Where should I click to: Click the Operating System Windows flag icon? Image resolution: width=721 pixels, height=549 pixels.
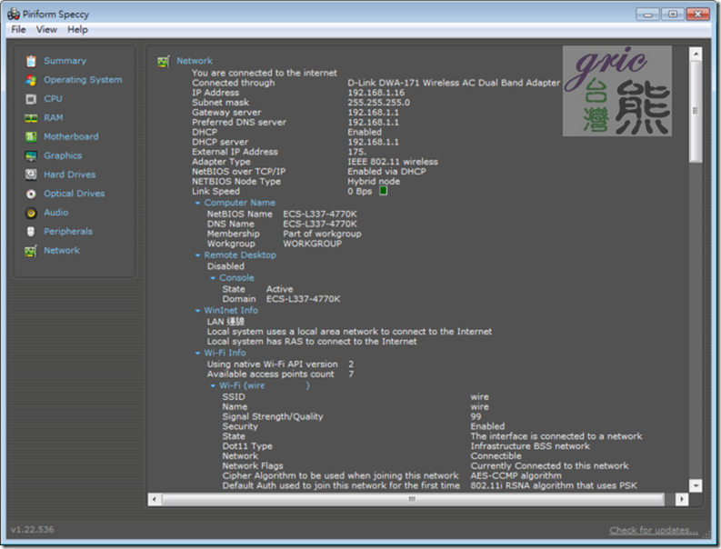coord(31,80)
